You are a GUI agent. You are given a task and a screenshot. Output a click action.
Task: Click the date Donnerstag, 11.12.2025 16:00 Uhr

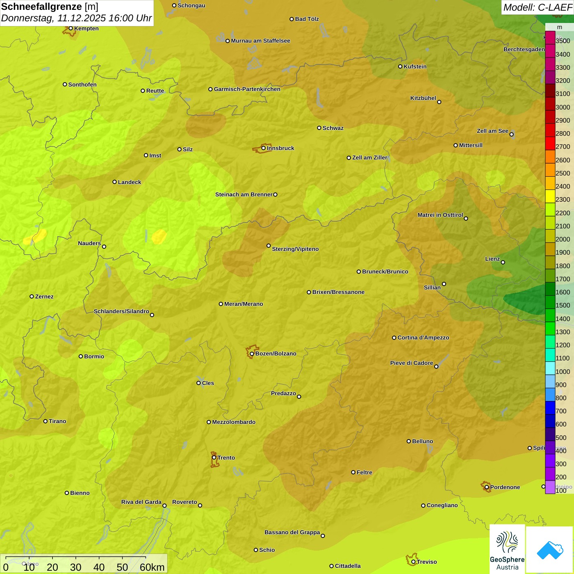(x=76, y=18)
